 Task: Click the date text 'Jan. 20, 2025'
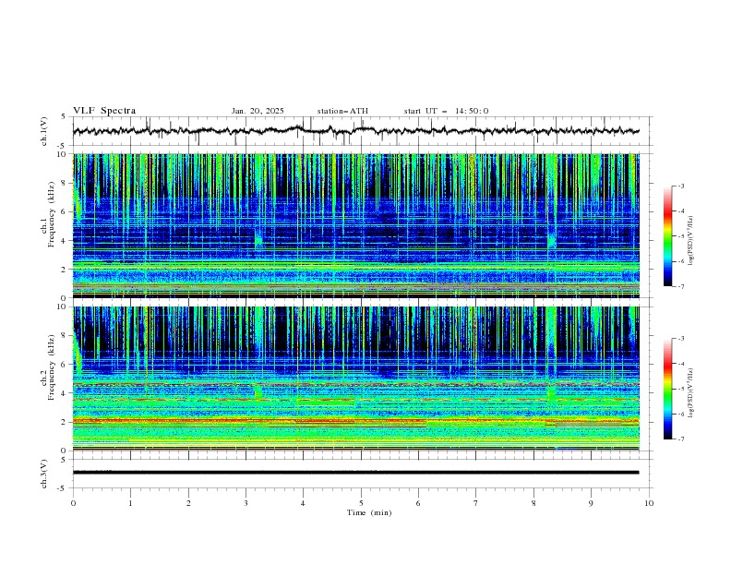point(258,111)
